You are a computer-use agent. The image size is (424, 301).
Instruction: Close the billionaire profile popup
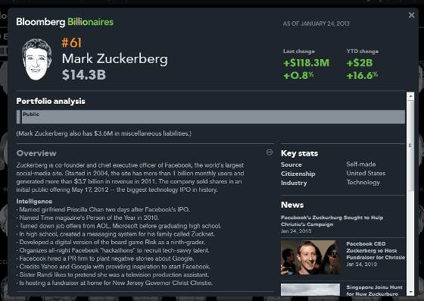coord(411,15)
